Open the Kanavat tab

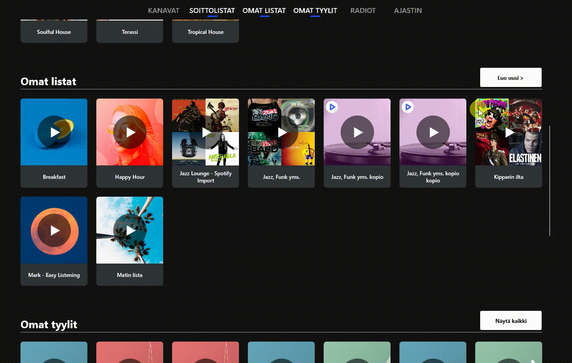pos(164,11)
